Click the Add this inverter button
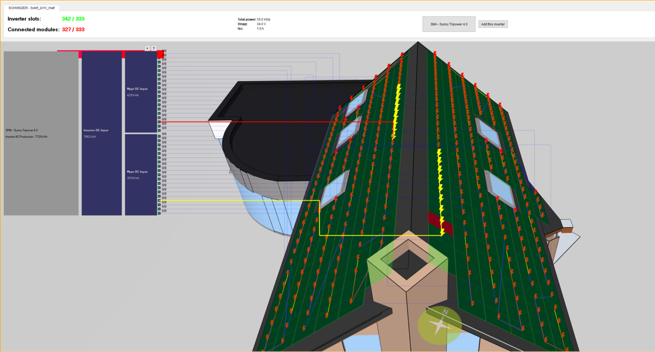The height and width of the screenshot is (352, 655). tap(493, 24)
